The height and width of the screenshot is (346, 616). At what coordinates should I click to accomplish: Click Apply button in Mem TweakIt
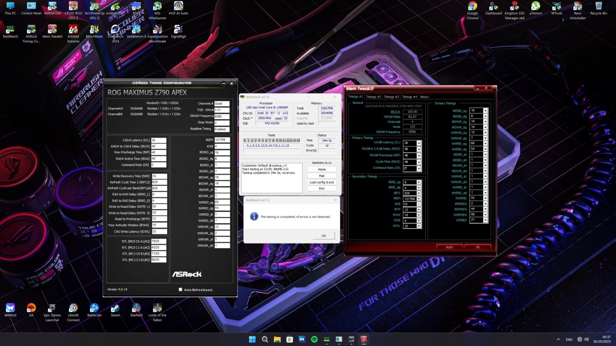coord(449,247)
